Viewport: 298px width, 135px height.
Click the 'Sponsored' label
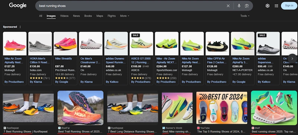[x=10, y=27]
